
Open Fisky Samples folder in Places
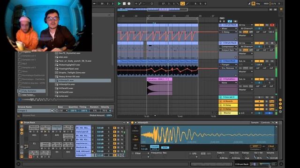[x=32, y=91]
